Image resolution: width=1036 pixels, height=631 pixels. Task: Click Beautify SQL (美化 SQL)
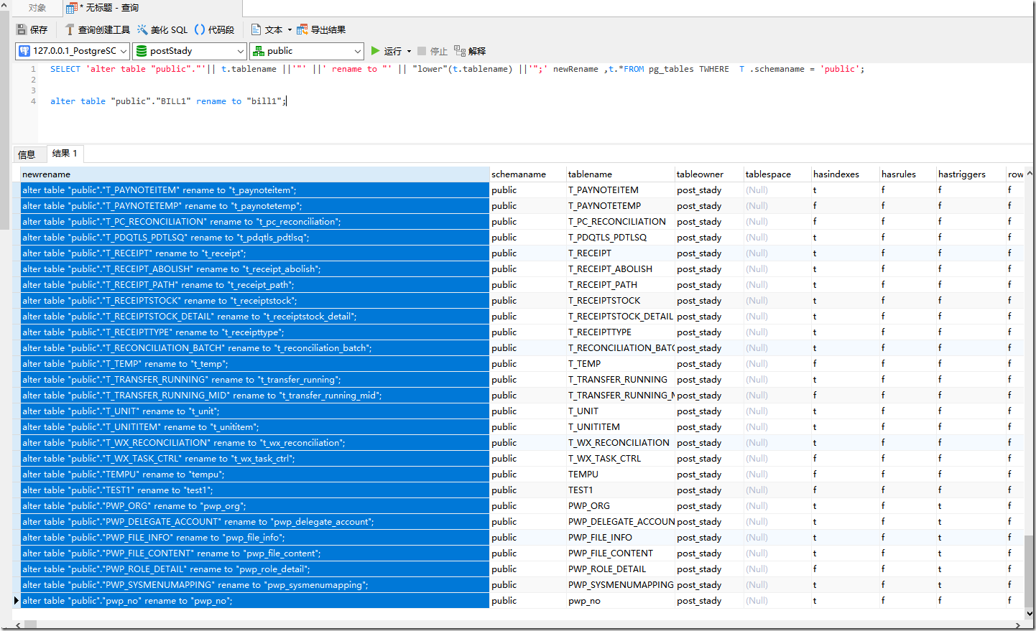162,29
